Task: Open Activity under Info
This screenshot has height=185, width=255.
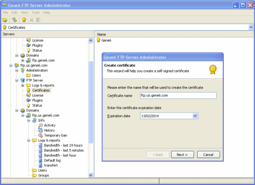Action: click(50, 125)
